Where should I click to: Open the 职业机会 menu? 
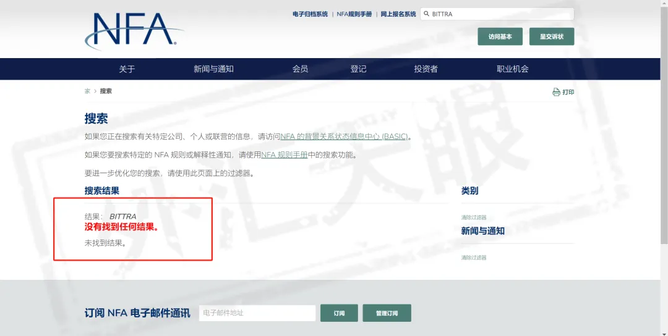[513, 69]
